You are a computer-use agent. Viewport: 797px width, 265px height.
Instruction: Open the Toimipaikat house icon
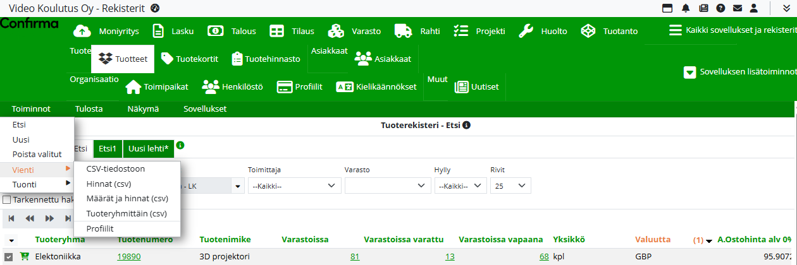point(133,87)
